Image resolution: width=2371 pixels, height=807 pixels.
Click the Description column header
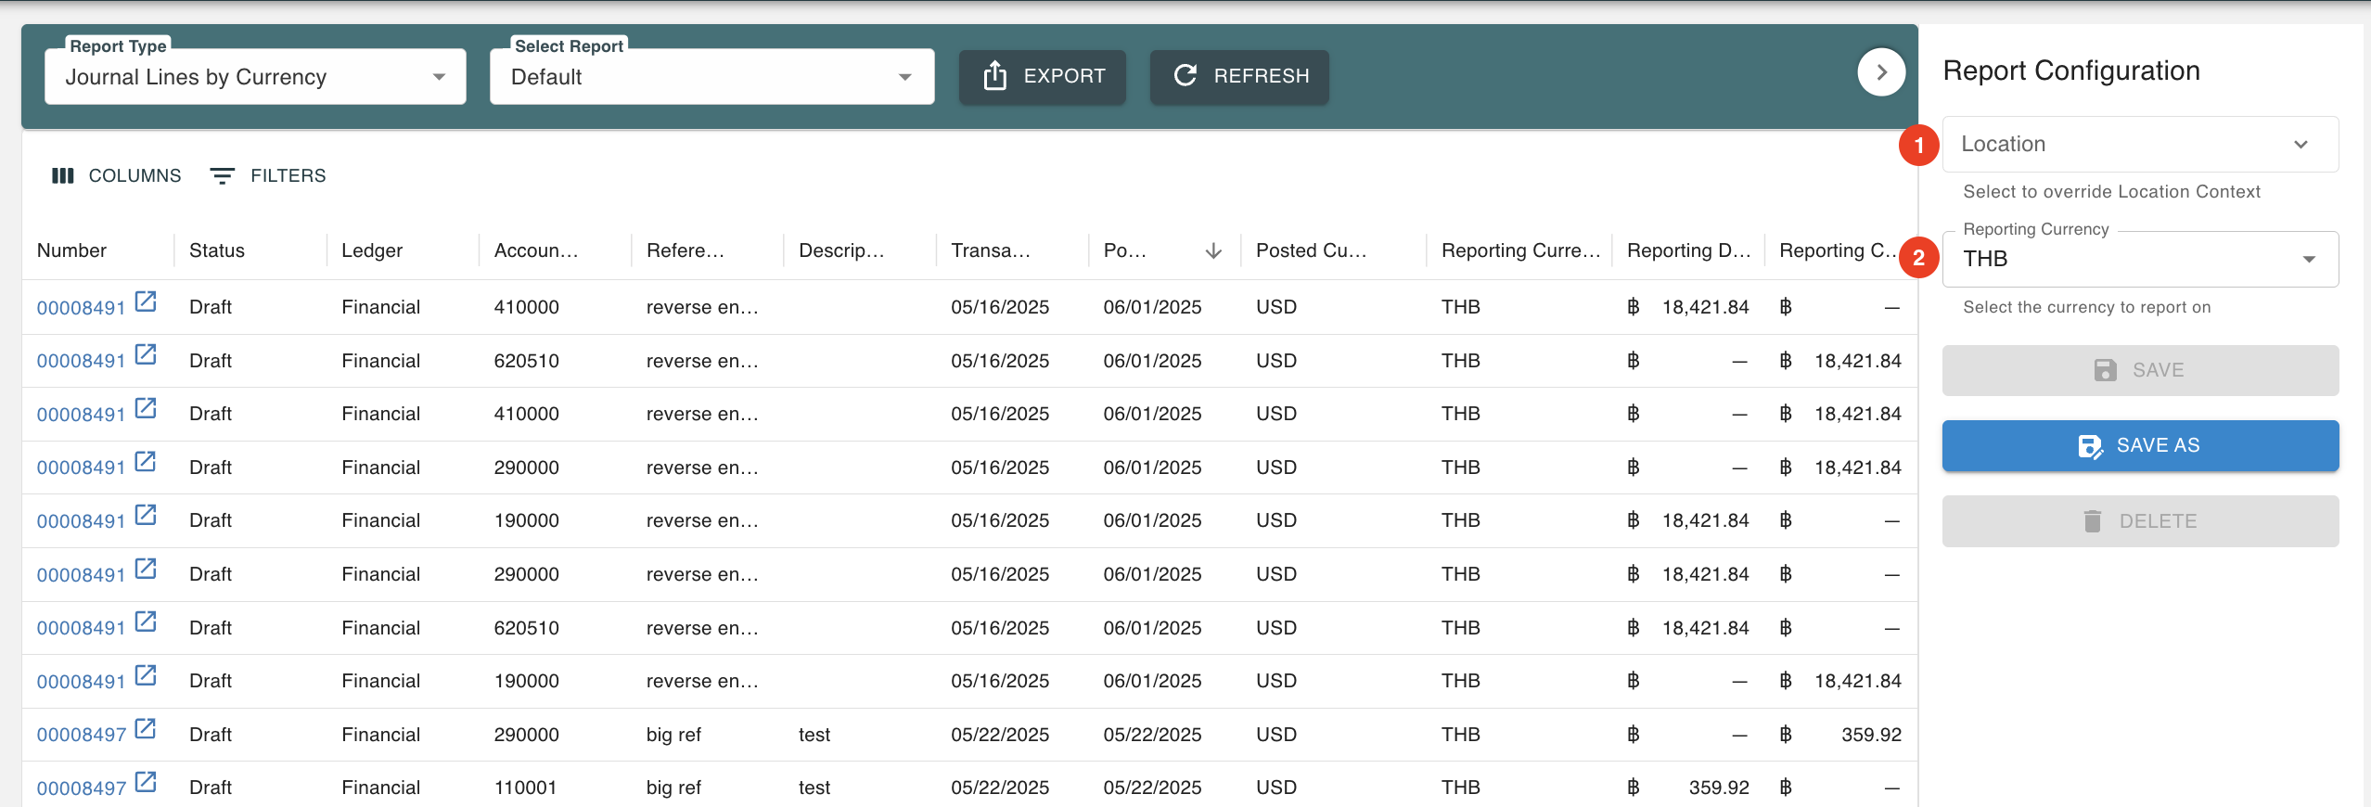tap(840, 250)
